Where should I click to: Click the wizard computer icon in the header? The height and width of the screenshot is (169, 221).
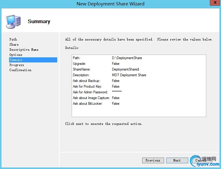click(x=13, y=21)
